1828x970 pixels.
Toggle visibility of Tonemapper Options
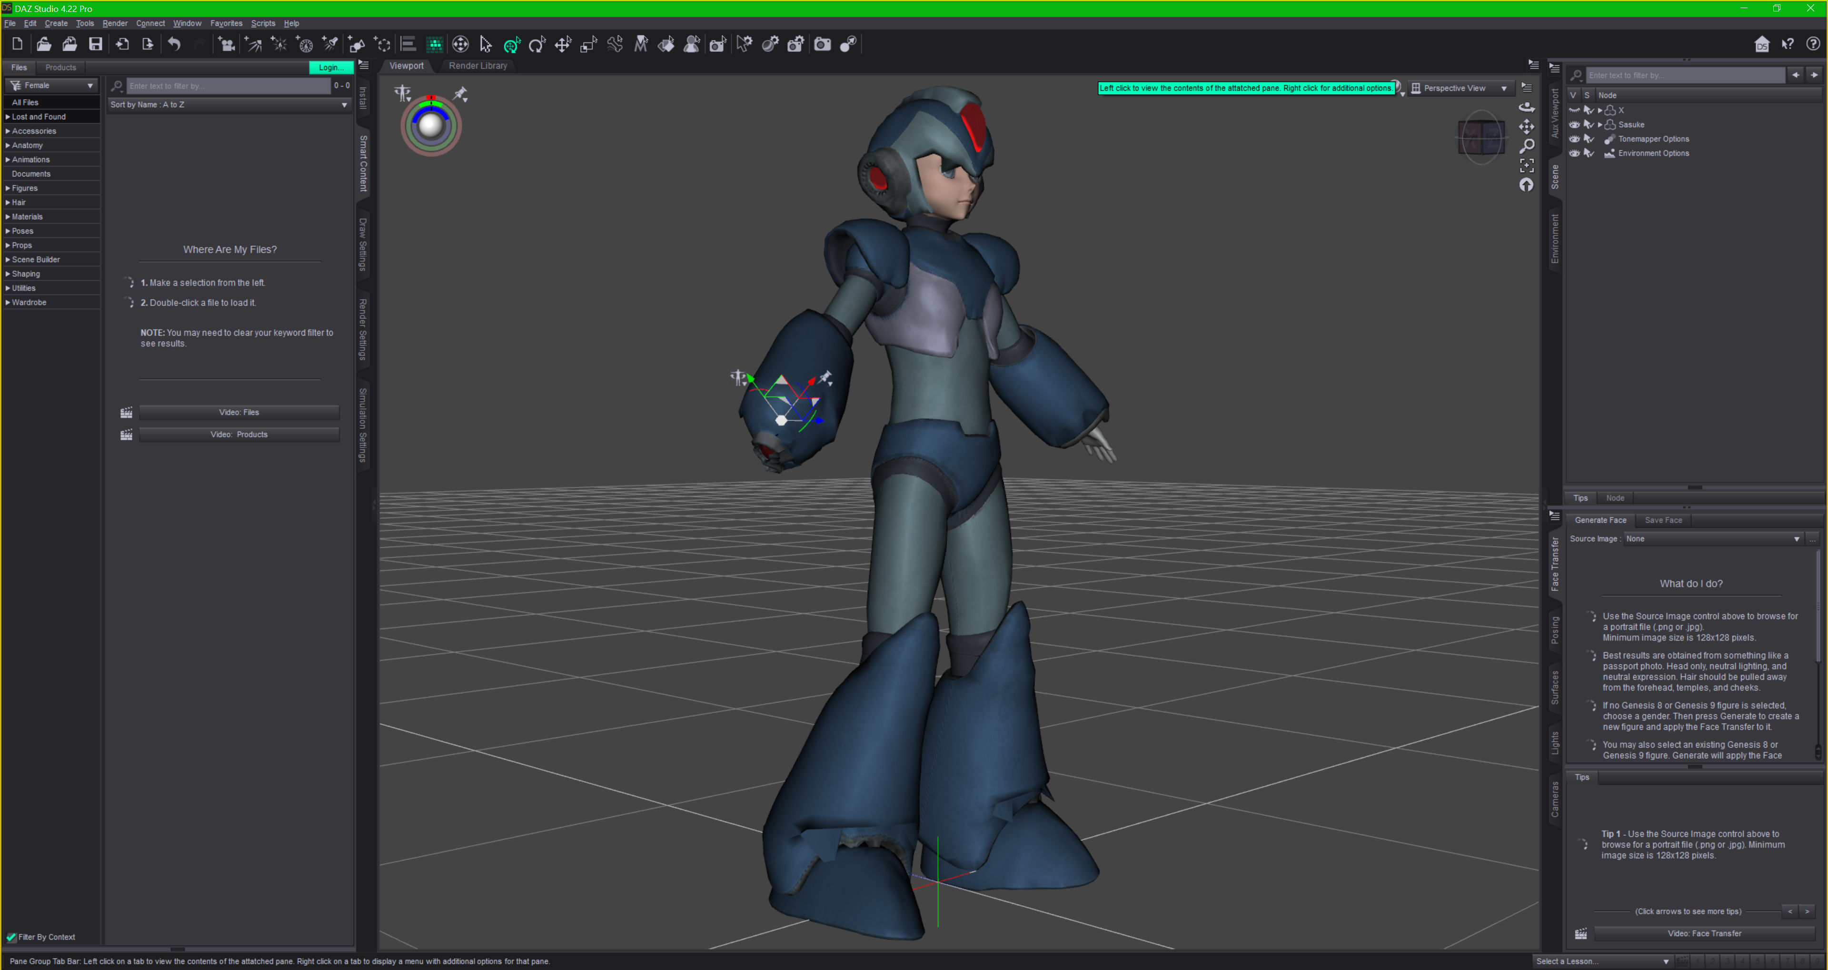point(1574,139)
